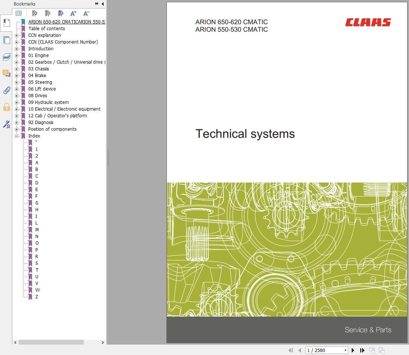
Task: Collapse the Index bookmark node
Action: pyautogui.click(x=17, y=136)
